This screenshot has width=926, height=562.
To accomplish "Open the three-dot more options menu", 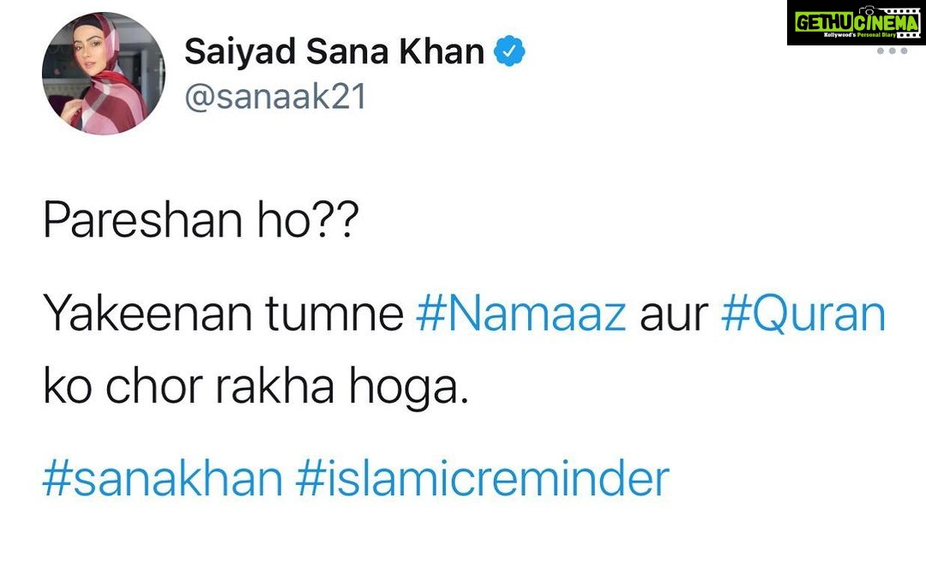I will pos(892,51).
